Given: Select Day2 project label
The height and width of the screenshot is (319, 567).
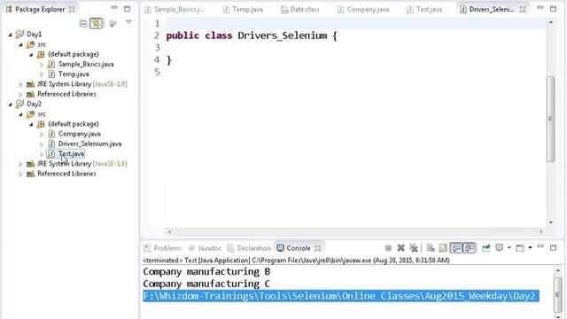Looking at the screenshot, I should coord(34,104).
